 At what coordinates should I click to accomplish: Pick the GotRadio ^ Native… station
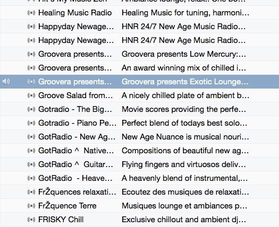pos(76,151)
